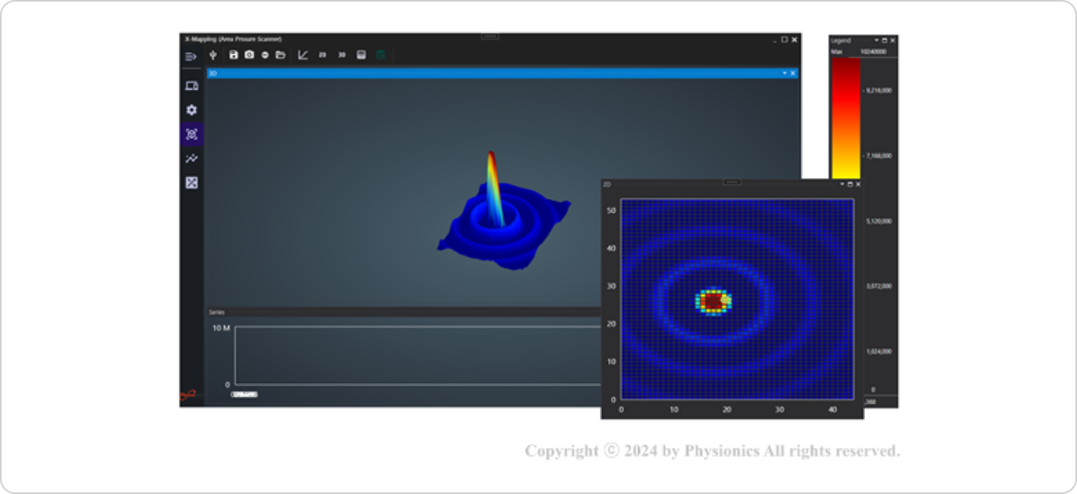Click the Max value field in Legend
Viewport: 1077px width, 494px height.
click(875, 51)
